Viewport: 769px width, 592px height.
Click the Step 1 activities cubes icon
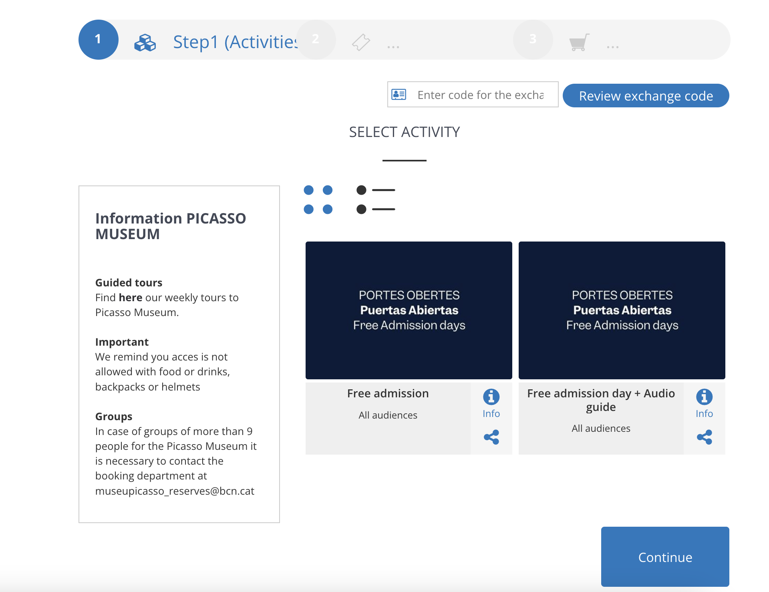[x=145, y=42]
